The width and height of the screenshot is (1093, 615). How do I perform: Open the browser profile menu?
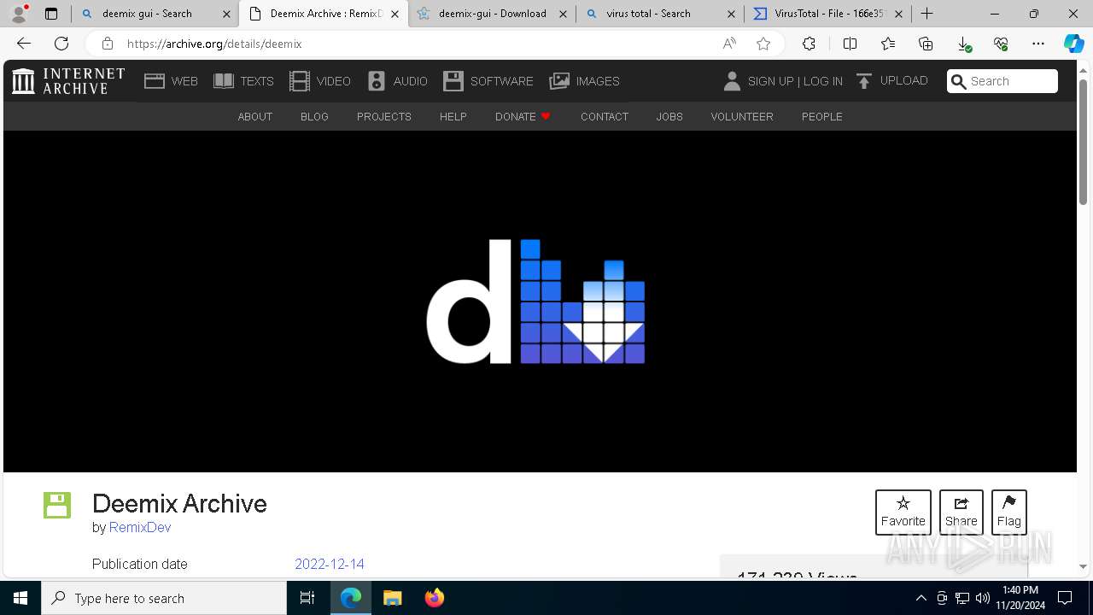tap(19, 14)
